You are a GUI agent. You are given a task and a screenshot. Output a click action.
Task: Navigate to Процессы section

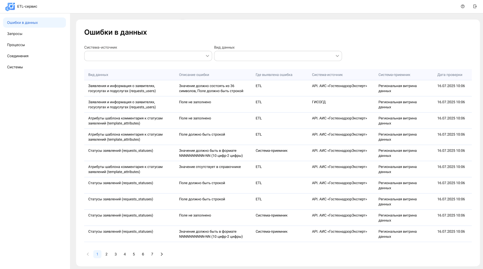click(16, 45)
